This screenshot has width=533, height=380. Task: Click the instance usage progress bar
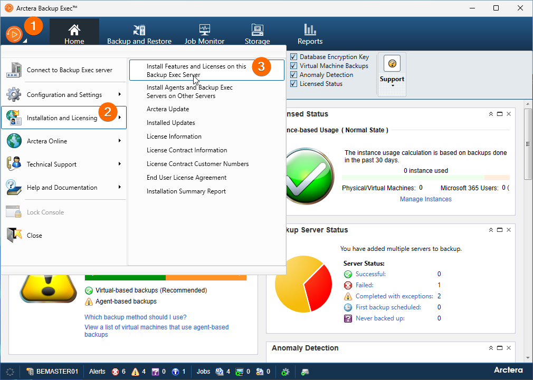(x=425, y=178)
